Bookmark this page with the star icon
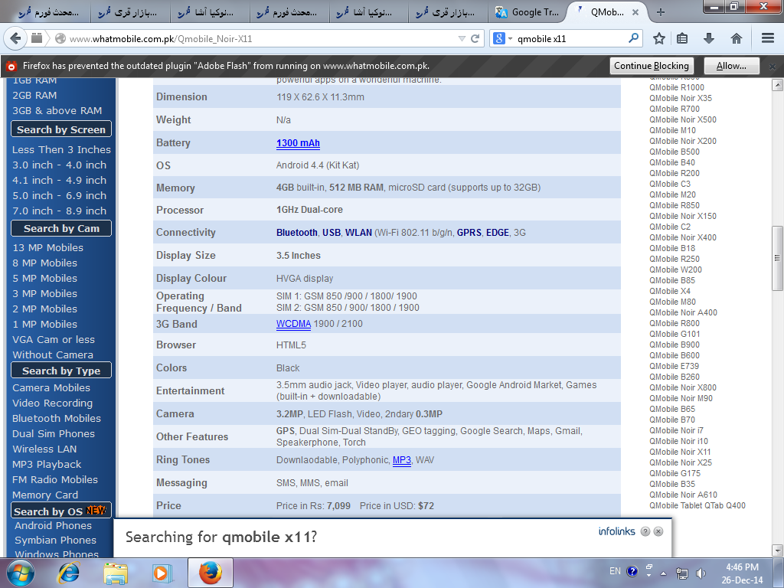This screenshot has width=784, height=588. [x=659, y=38]
